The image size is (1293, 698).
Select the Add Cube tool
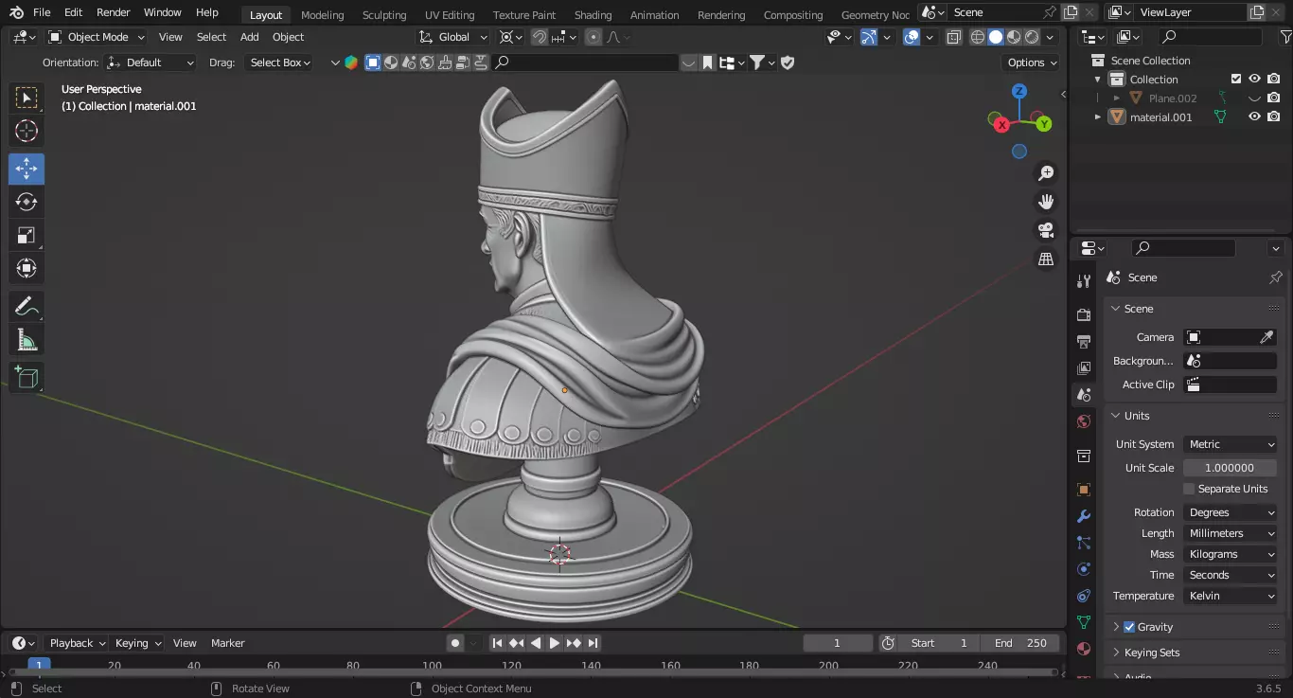coord(27,378)
